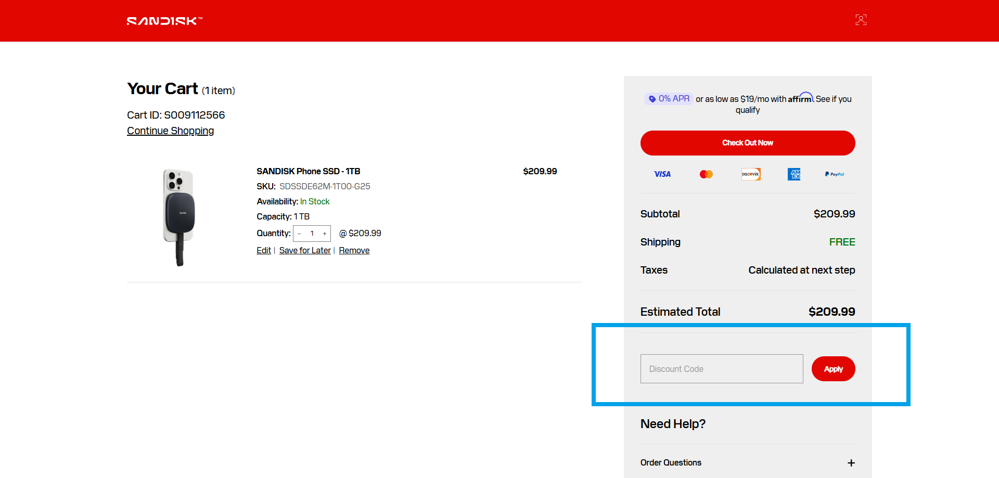This screenshot has height=478, width=999.
Task: Select the Discover payment icon
Action: coord(750,174)
